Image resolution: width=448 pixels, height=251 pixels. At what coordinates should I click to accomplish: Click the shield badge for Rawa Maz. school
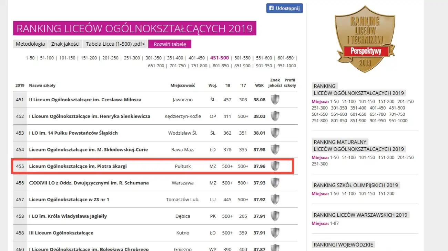tap(275, 150)
